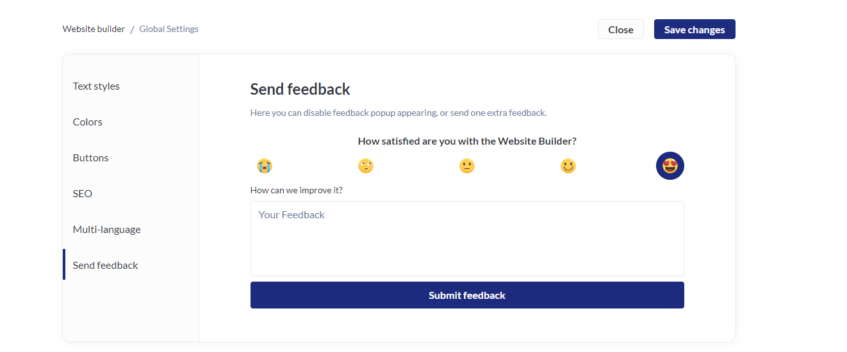
Task: Click the Send feedback page heading
Action: (x=300, y=89)
